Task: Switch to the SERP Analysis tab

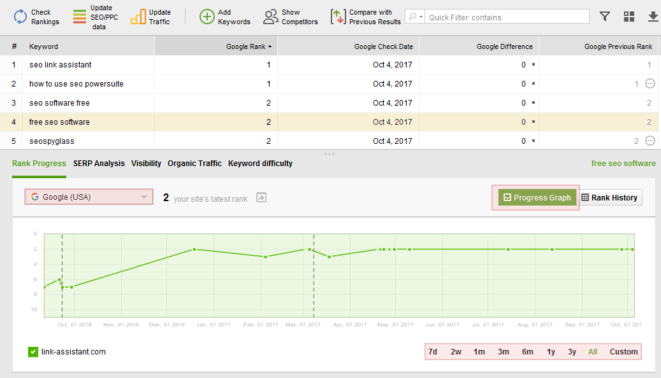Action: point(99,164)
